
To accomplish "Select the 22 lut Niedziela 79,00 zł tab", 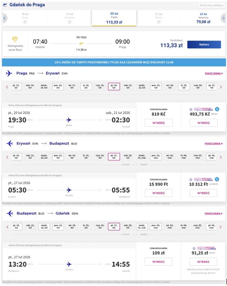I will coord(203,18).
